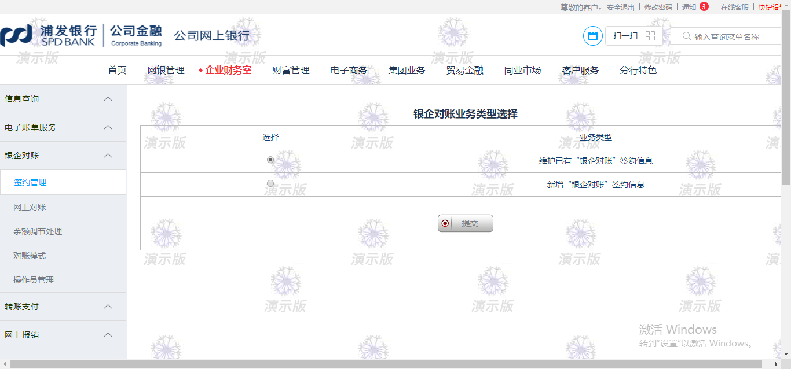The image size is (791, 369).
Task: Open the 集团业务 menu
Action: coord(407,71)
